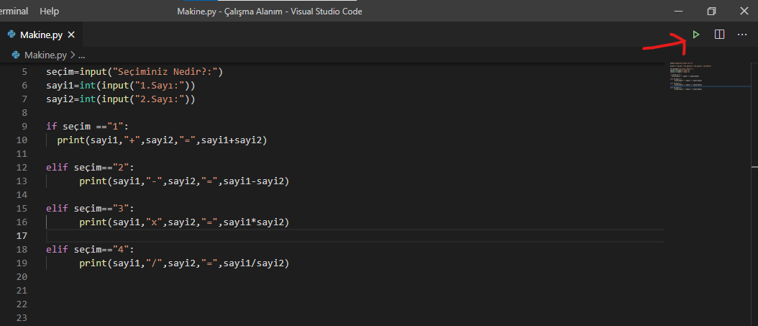Click Makine.py in the breadcrumb path
Image resolution: width=758 pixels, height=326 pixels.
[45, 55]
